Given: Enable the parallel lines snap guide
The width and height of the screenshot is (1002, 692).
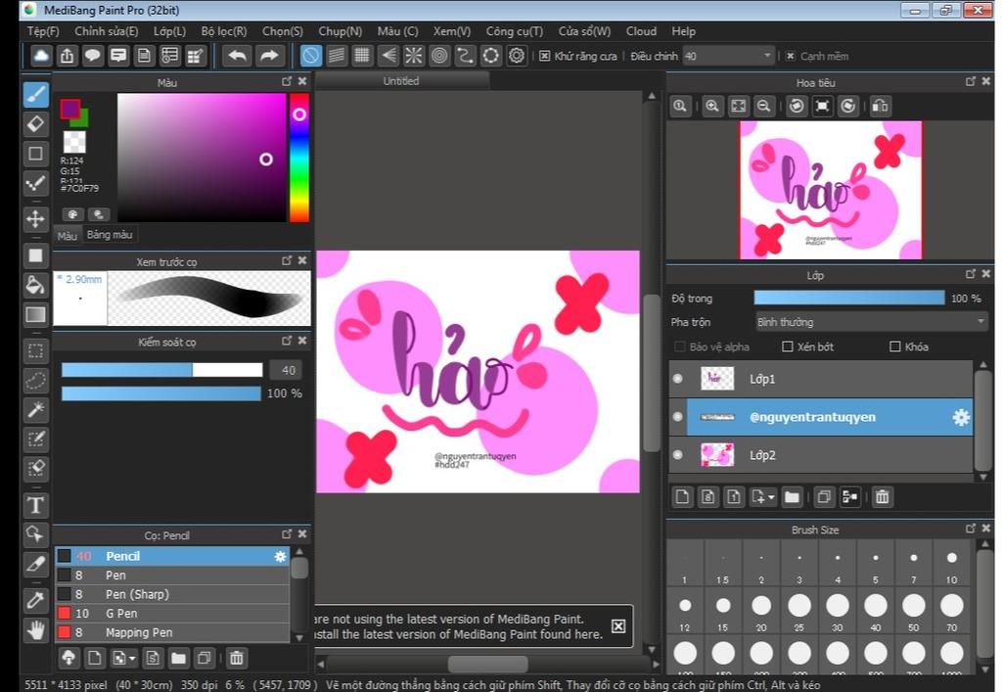Looking at the screenshot, I should (x=337, y=56).
